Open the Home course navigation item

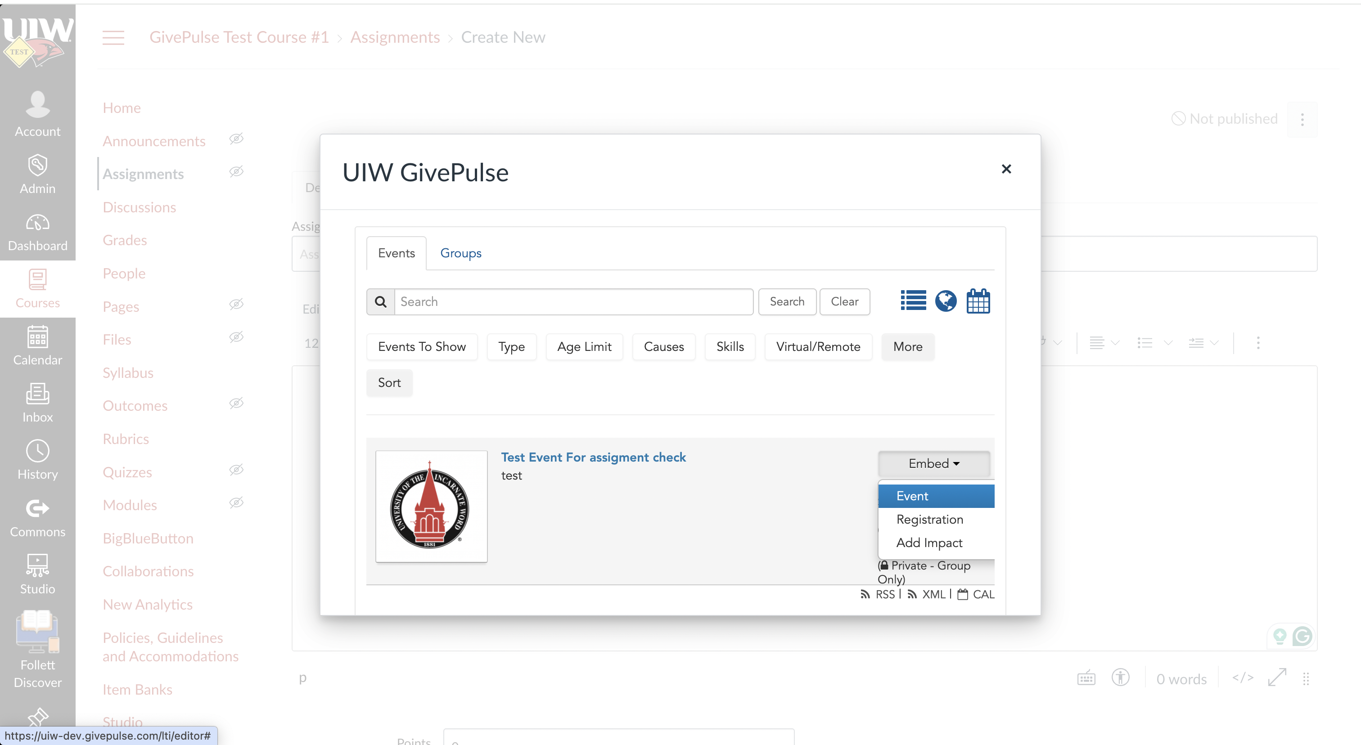122,108
